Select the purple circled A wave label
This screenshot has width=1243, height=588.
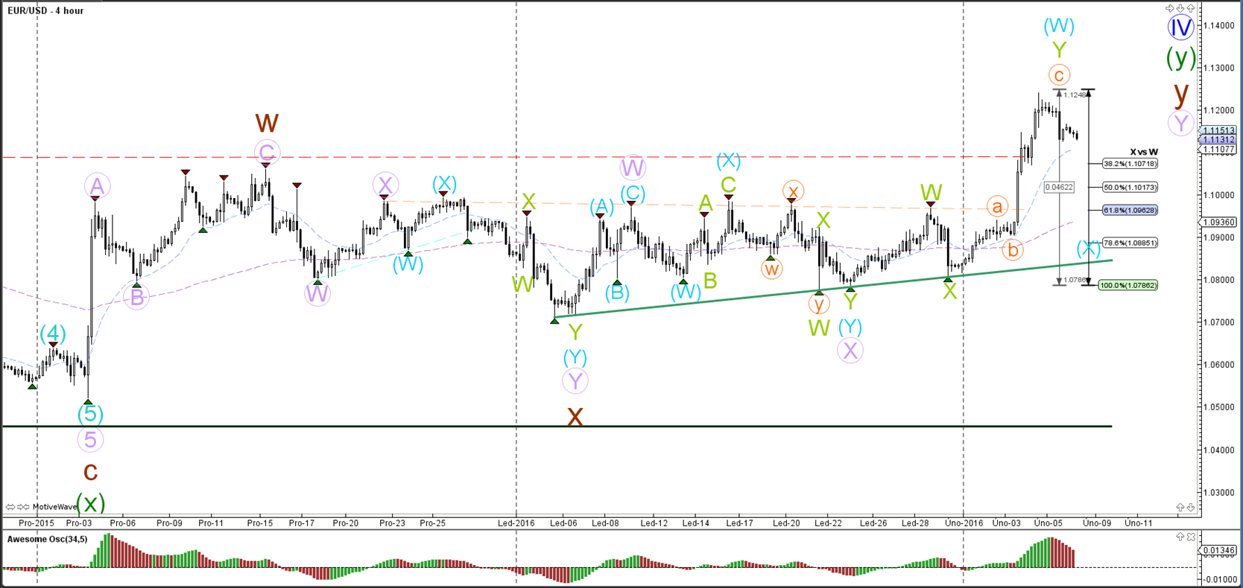click(98, 185)
